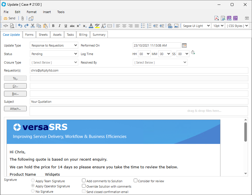Open the 10pt font size dropdown
252x195 pixels.
click(x=218, y=26)
